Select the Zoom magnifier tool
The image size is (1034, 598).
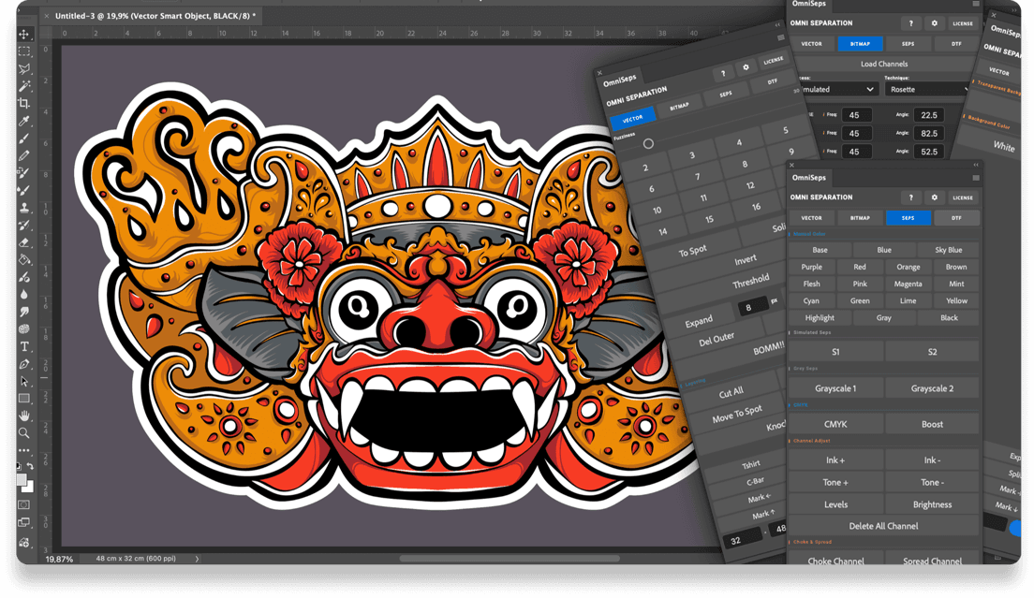pos(24,432)
